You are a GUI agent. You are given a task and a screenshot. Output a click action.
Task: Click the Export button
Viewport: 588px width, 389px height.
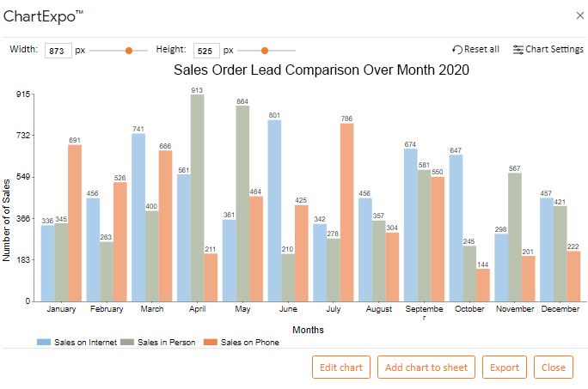pos(505,368)
